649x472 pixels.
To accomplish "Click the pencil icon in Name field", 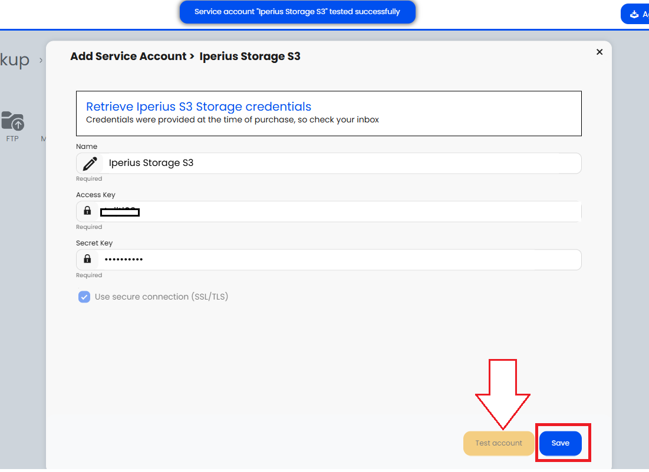I will click(x=90, y=164).
